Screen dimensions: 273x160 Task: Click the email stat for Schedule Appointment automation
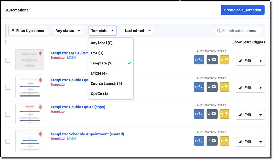pos(212,141)
